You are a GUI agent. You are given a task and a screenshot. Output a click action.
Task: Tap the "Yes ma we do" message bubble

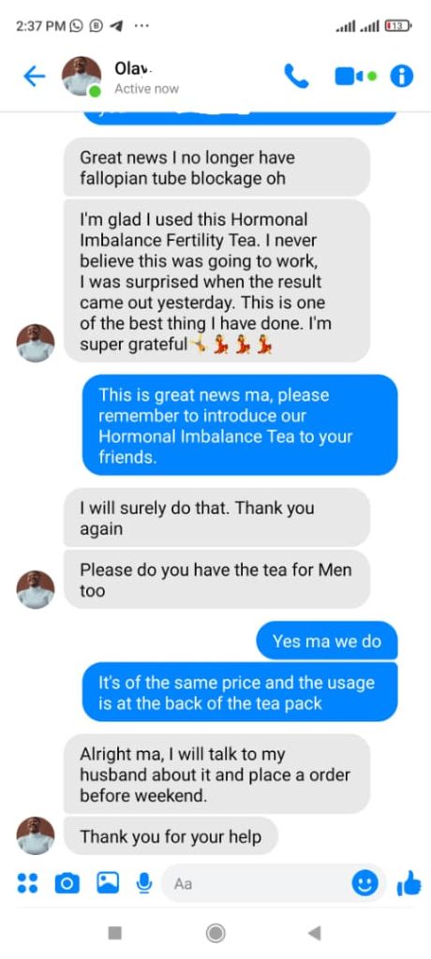point(327,641)
